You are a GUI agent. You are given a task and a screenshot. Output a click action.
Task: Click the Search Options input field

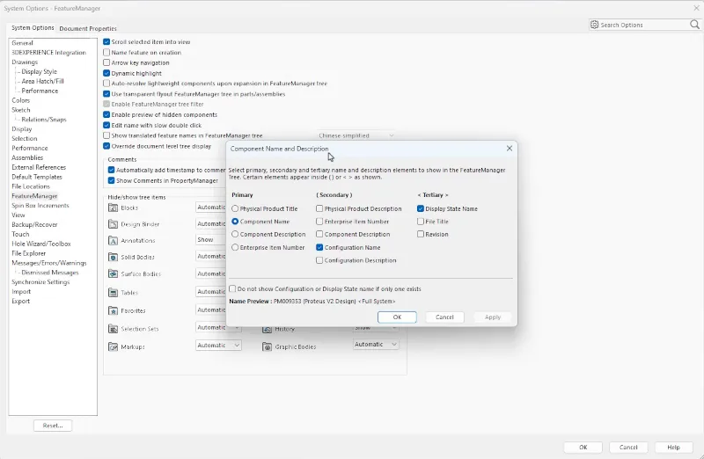pyautogui.click(x=643, y=25)
